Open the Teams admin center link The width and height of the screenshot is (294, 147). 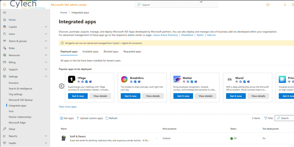[x=200, y=35]
